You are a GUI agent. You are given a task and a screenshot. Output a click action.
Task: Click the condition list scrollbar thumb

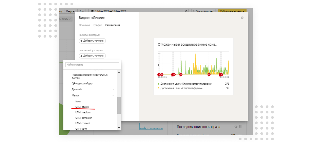pyautogui.click(x=119, y=105)
